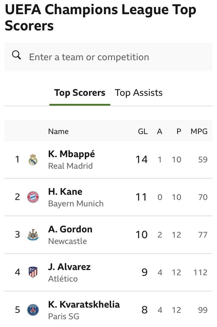Open K. Kvaratskhelia player entry
Screen dimensions: 217x327
point(84,304)
